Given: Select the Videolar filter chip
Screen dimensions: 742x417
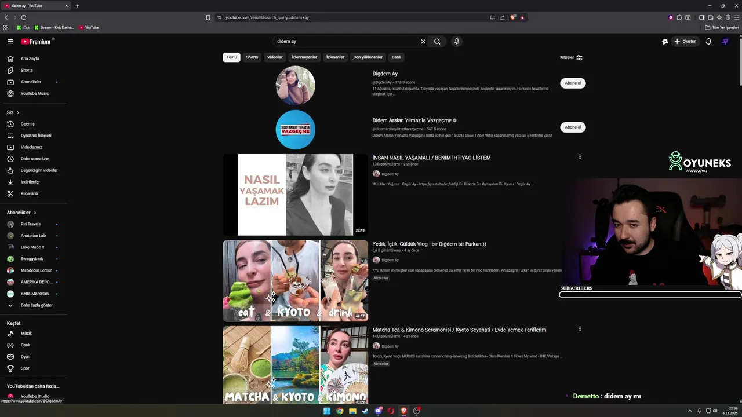Looking at the screenshot, I should (x=275, y=57).
